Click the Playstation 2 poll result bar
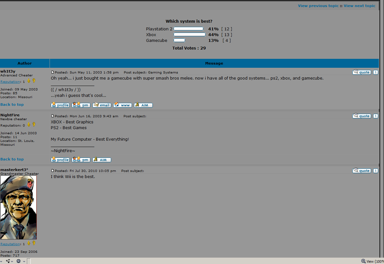The width and height of the screenshot is (384, 264). [x=188, y=29]
